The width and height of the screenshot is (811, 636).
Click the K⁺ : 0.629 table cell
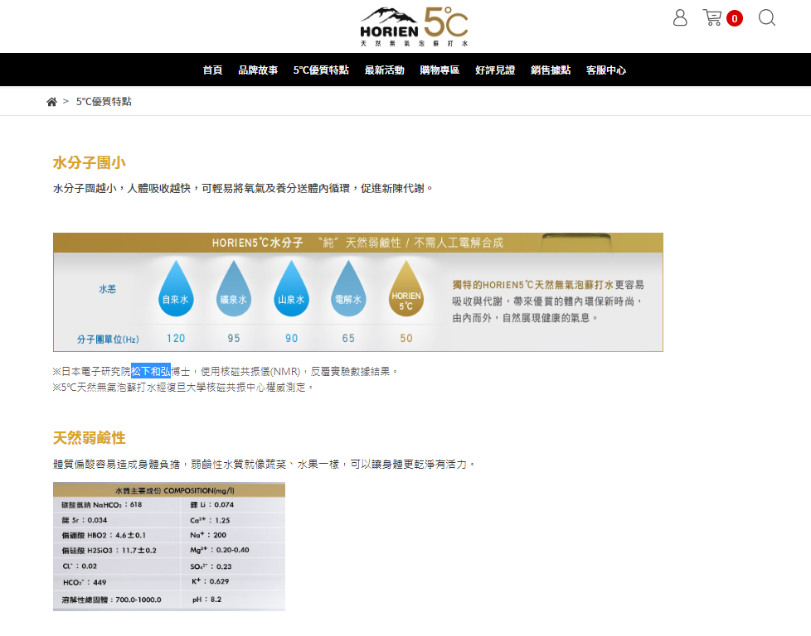pyautogui.click(x=210, y=581)
